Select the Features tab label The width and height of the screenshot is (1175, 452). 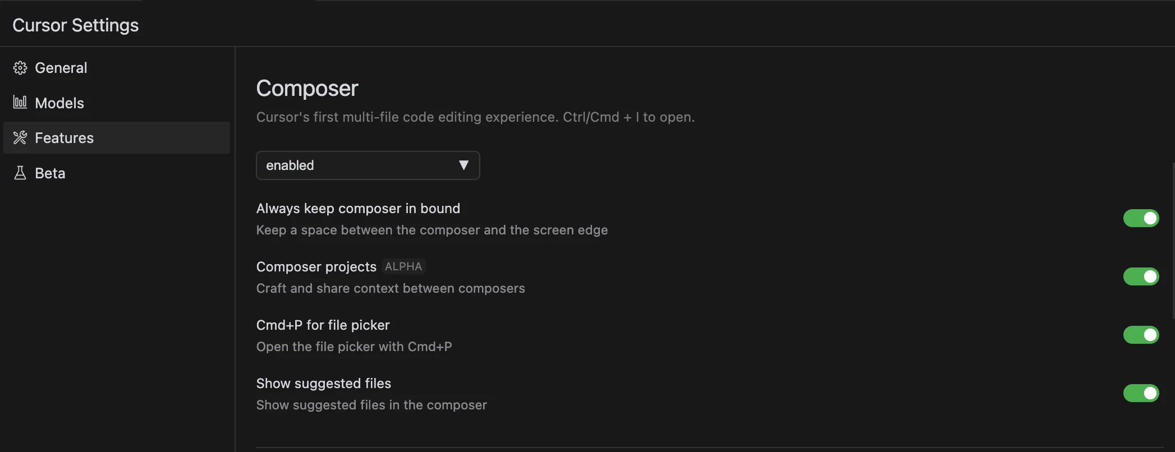pyautogui.click(x=64, y=138)
